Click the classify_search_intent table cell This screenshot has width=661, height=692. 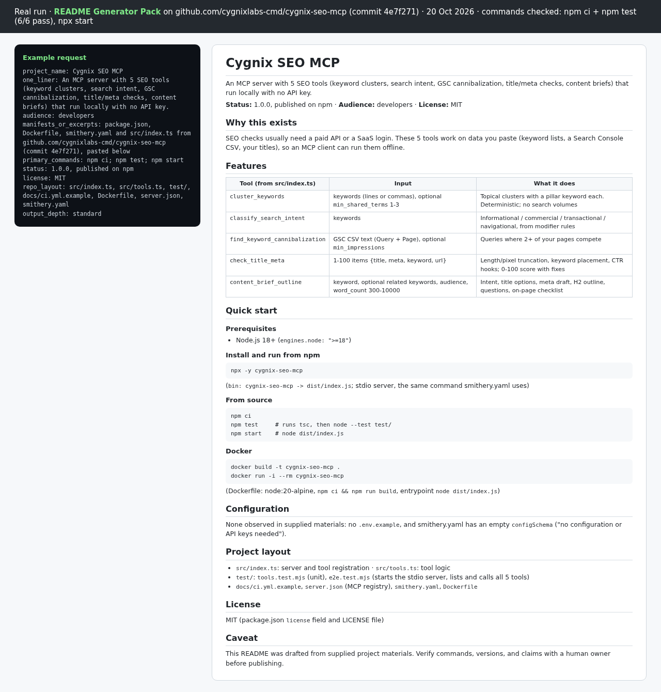point(277,223)
